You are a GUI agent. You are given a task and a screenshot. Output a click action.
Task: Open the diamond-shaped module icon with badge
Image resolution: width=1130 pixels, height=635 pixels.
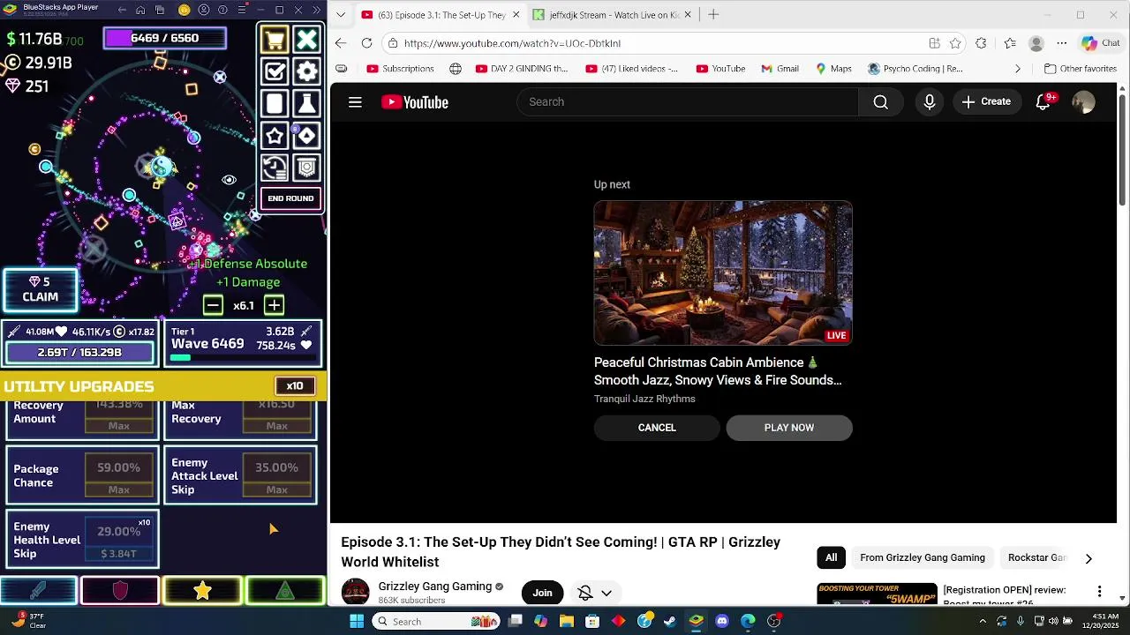(306, 136)
